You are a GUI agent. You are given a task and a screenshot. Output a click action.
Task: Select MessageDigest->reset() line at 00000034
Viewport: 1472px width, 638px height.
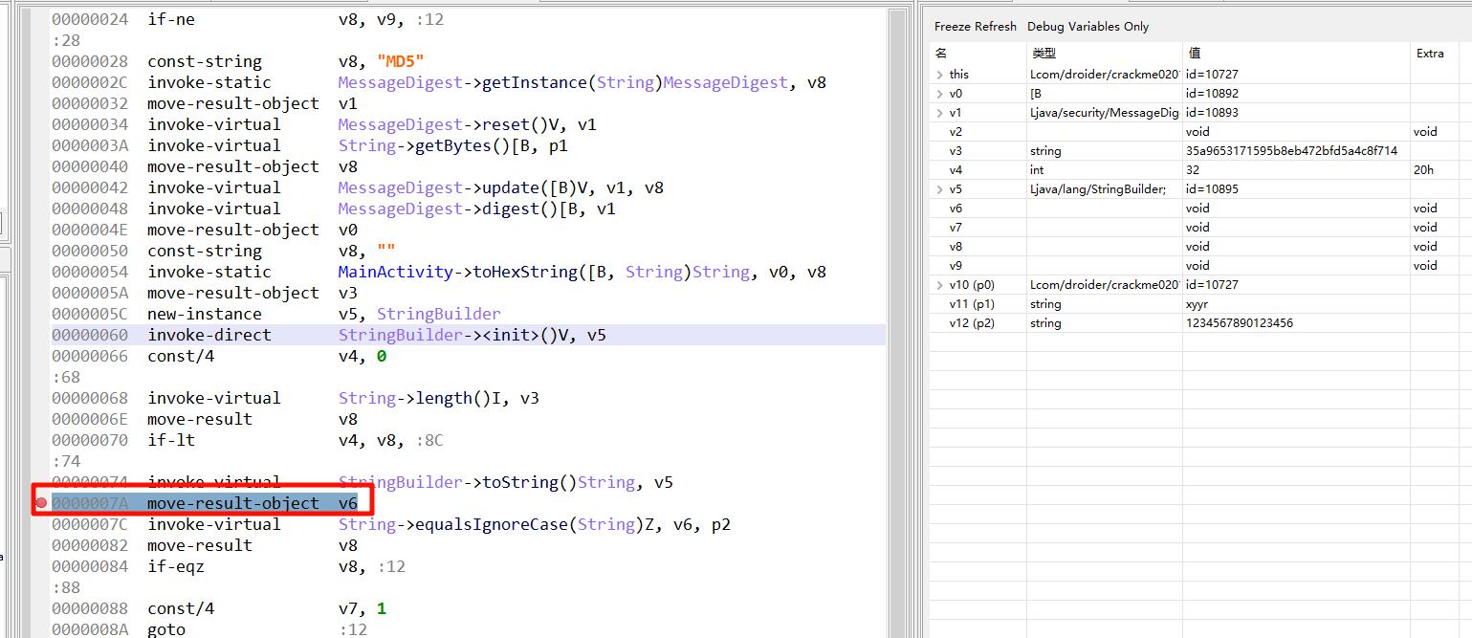(x=469, y=124)
